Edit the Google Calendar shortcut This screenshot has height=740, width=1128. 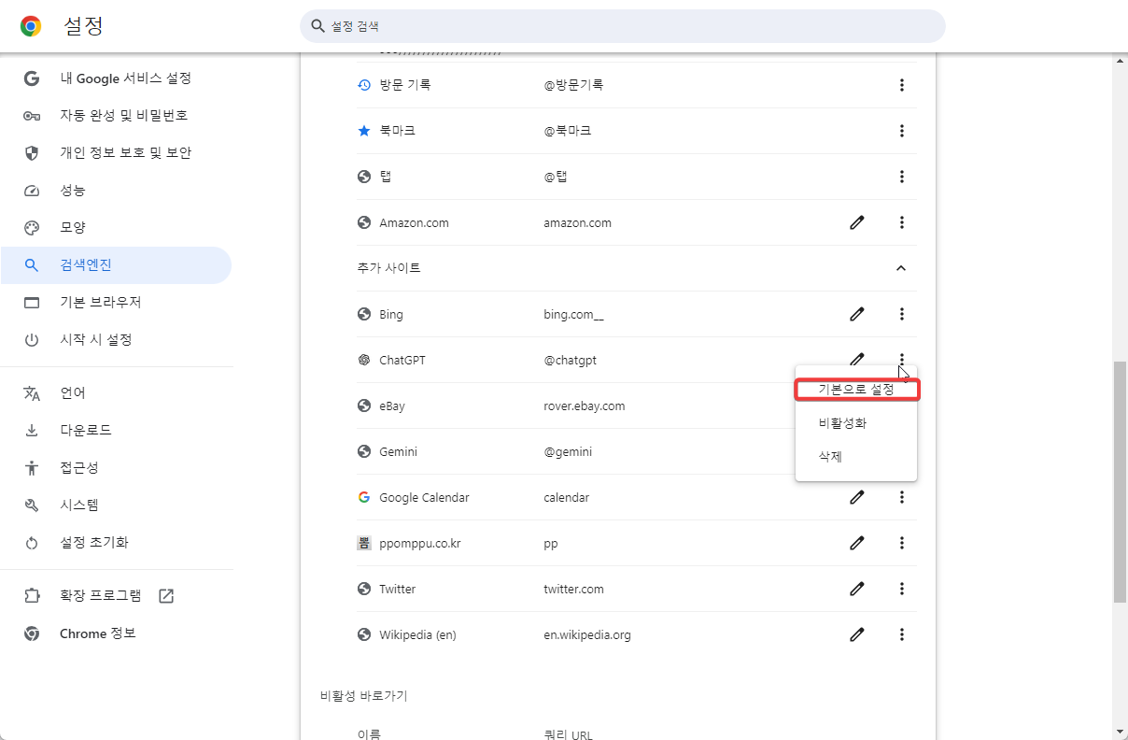[856, 497]
